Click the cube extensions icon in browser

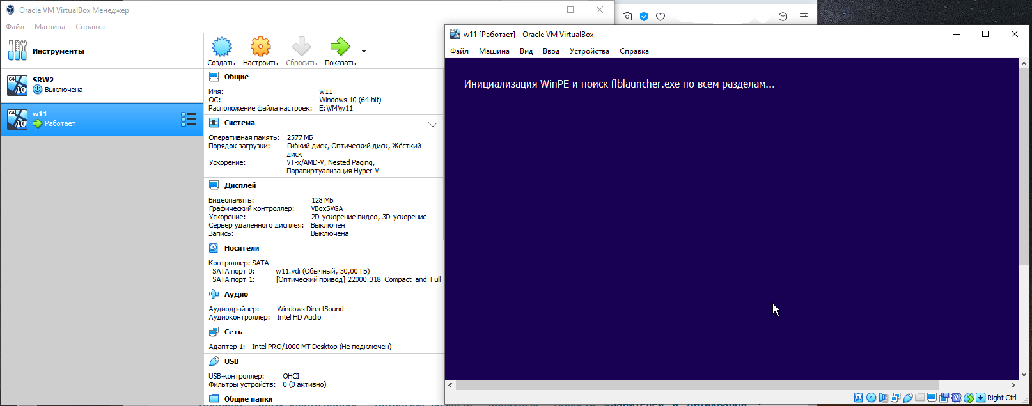783,17
